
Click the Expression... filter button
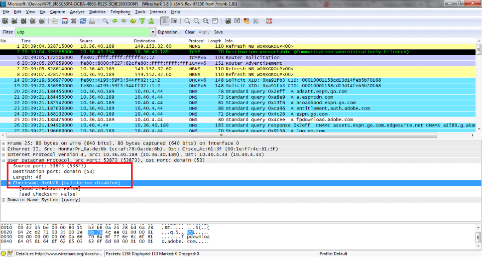click(169, 32)
